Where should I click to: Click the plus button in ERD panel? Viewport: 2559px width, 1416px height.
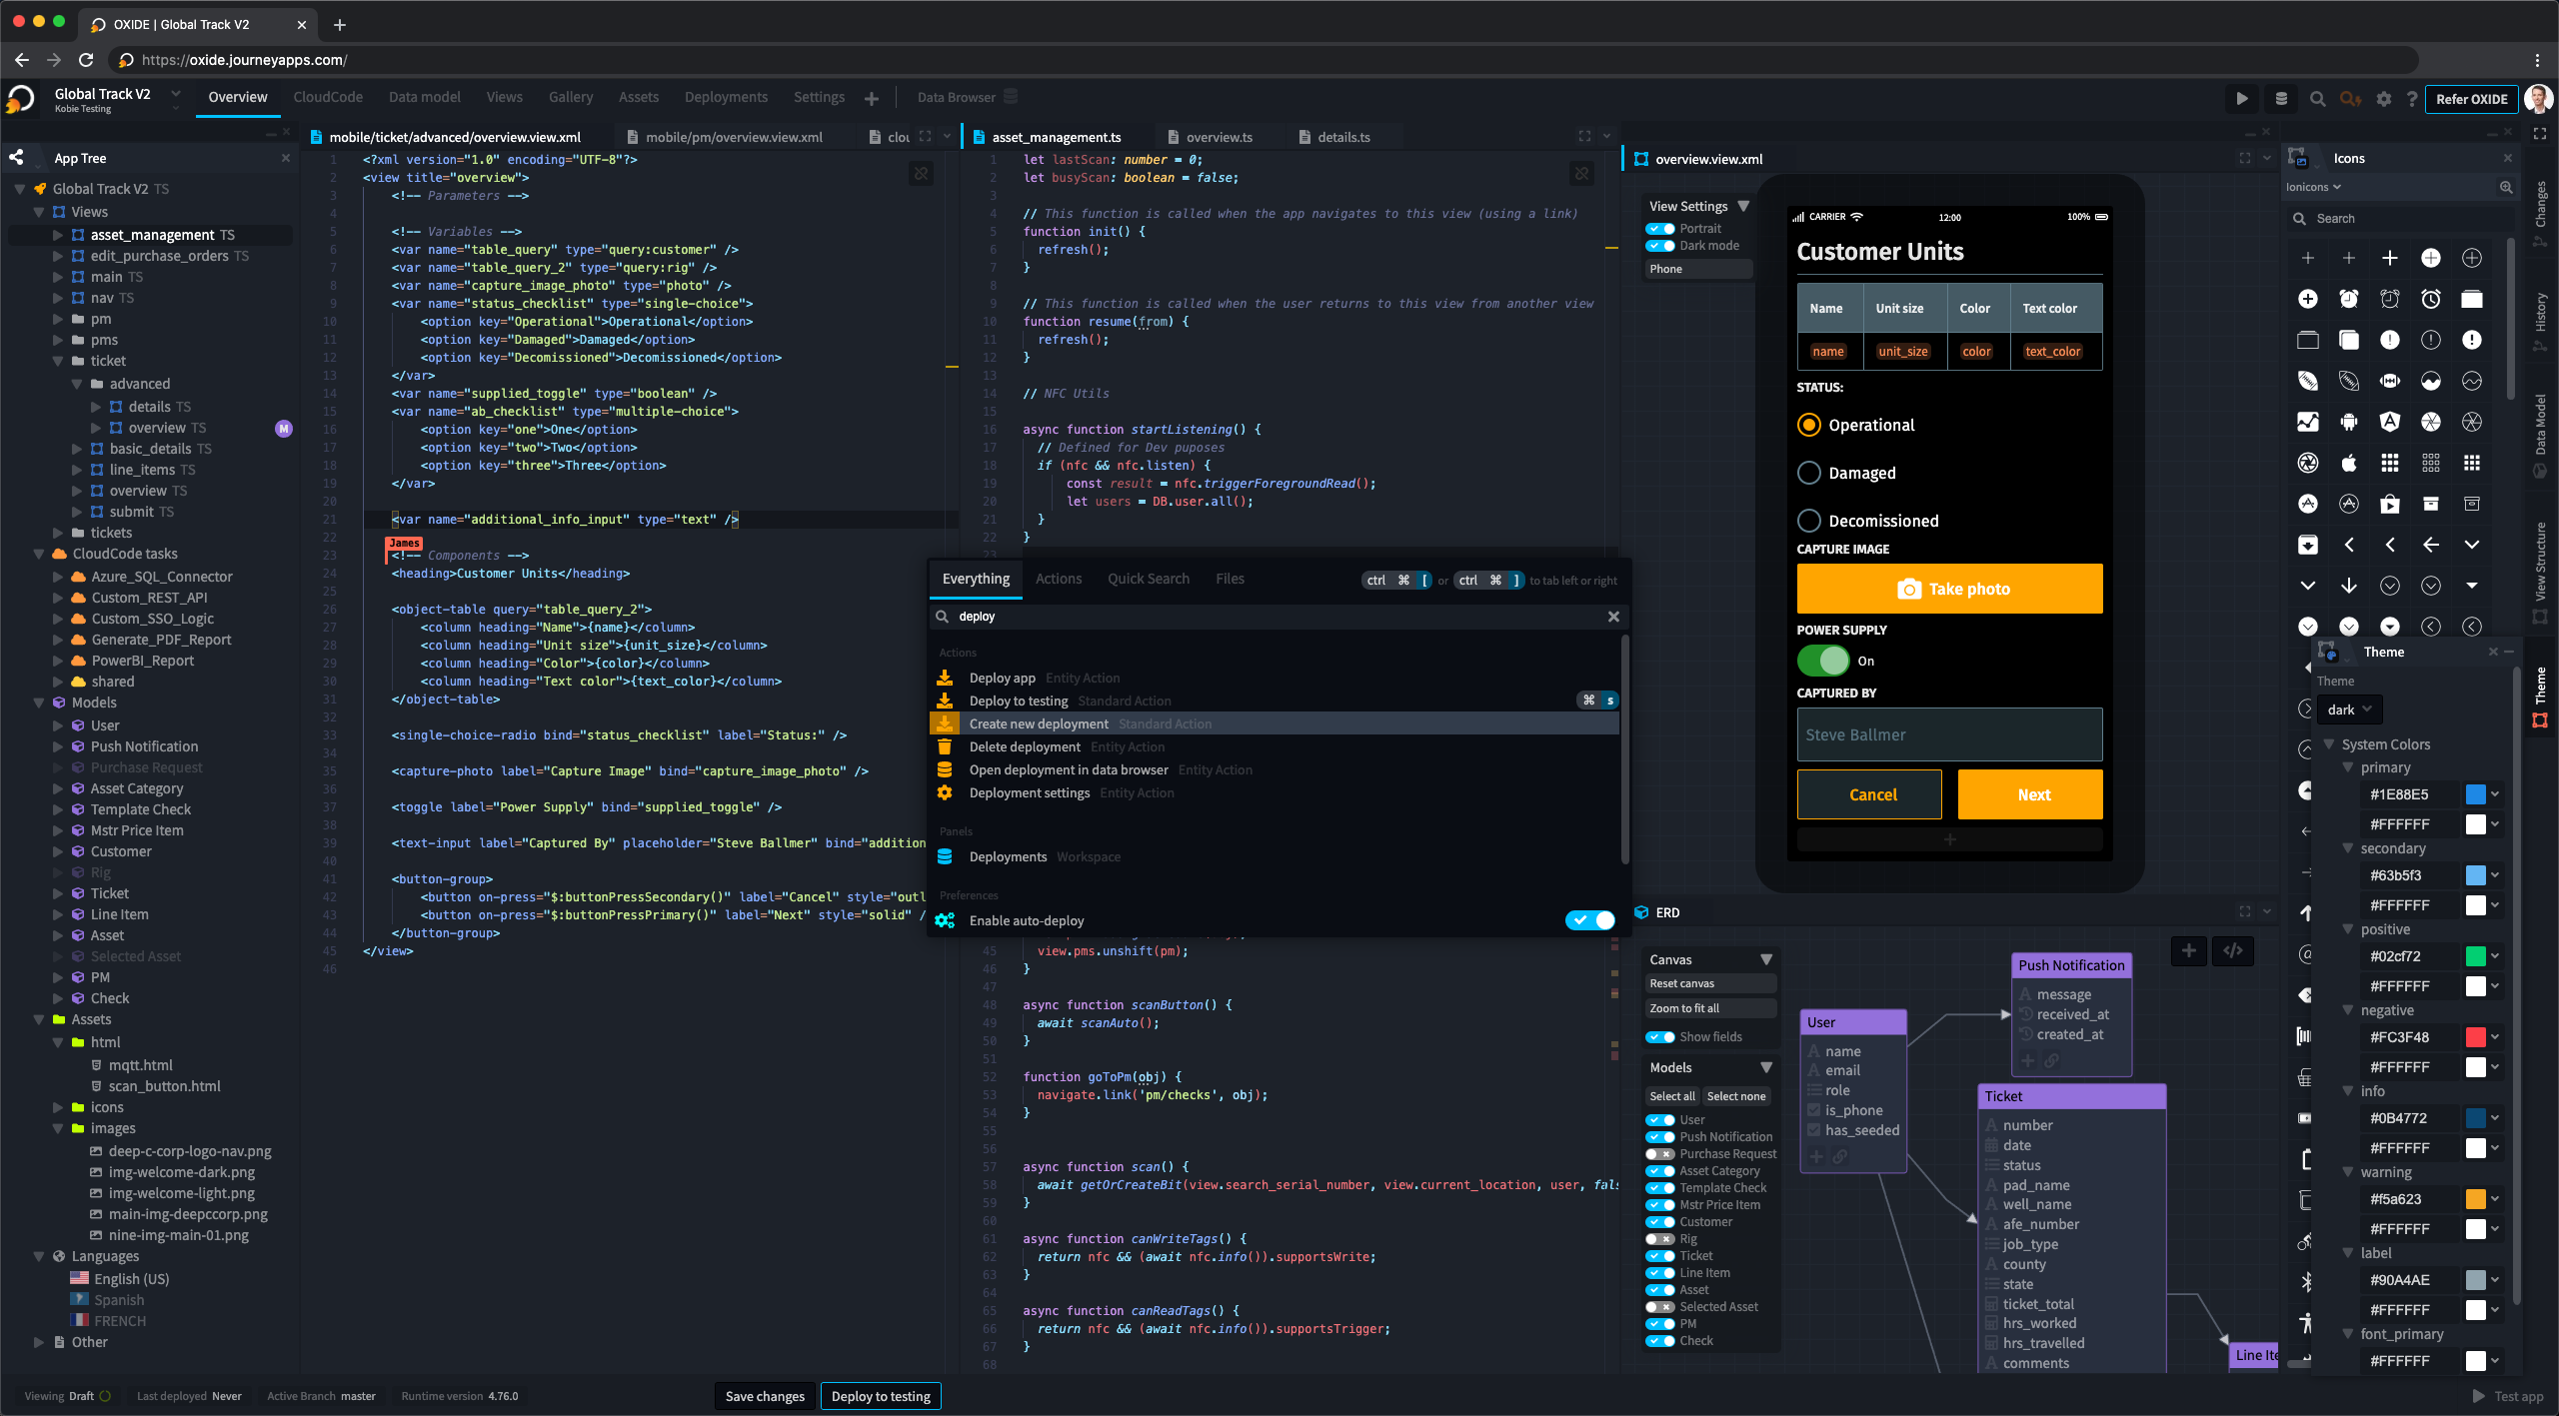click(x=2188, y=950)
